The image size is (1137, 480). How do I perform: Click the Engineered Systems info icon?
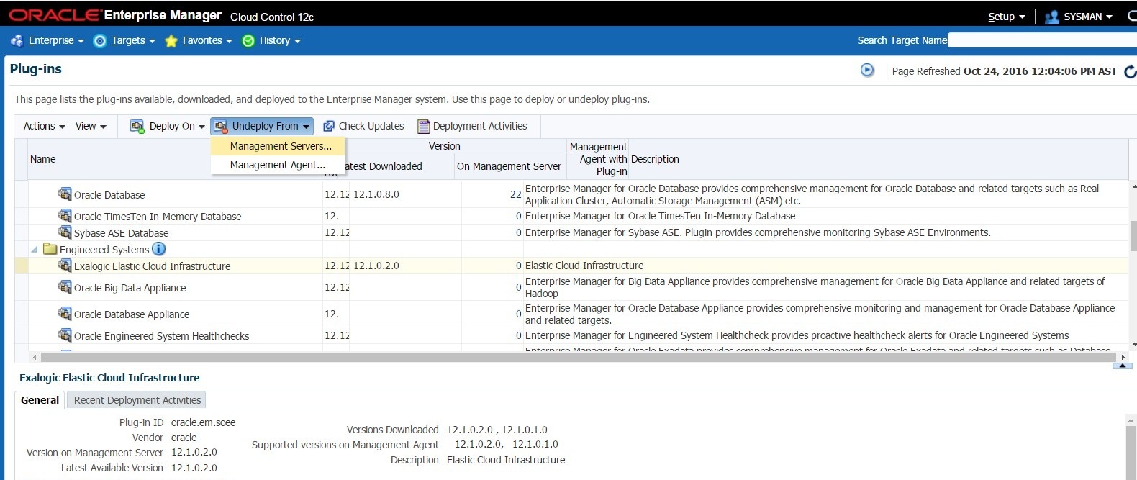click(x=159, y=249)
